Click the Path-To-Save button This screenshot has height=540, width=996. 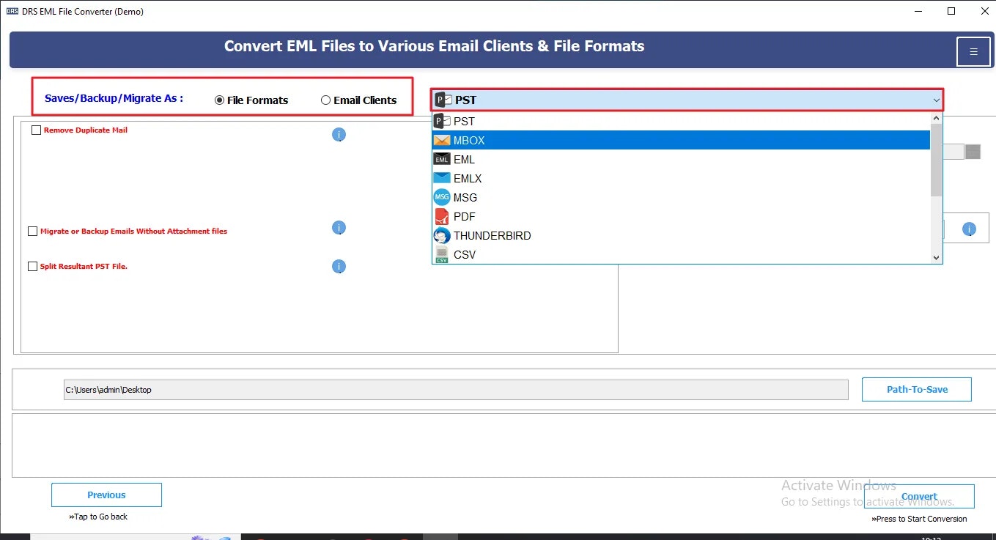pyautogui.click(x=917, y=389)
